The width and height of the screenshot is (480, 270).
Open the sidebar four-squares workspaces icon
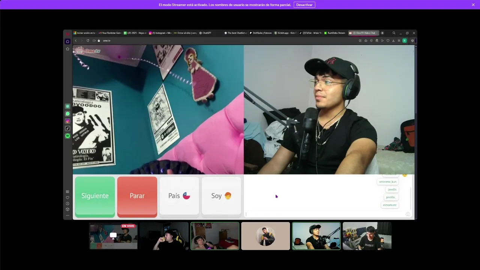tap(67, 192)
